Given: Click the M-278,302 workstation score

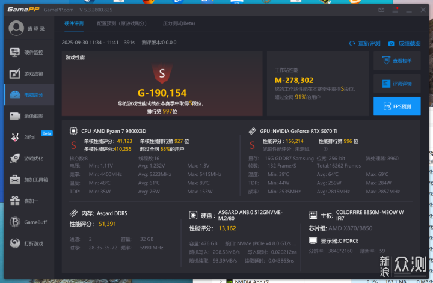Looking at the screenshot, I should [x=294, y=80].
